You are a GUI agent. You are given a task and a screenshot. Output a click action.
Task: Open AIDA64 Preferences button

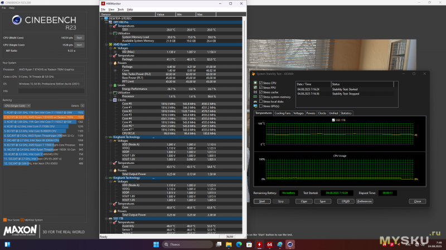tap(365, 201)
